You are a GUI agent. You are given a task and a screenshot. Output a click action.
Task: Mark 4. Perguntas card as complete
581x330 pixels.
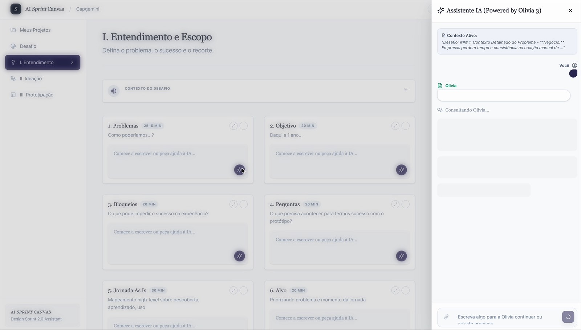click(x=406, y=204)
